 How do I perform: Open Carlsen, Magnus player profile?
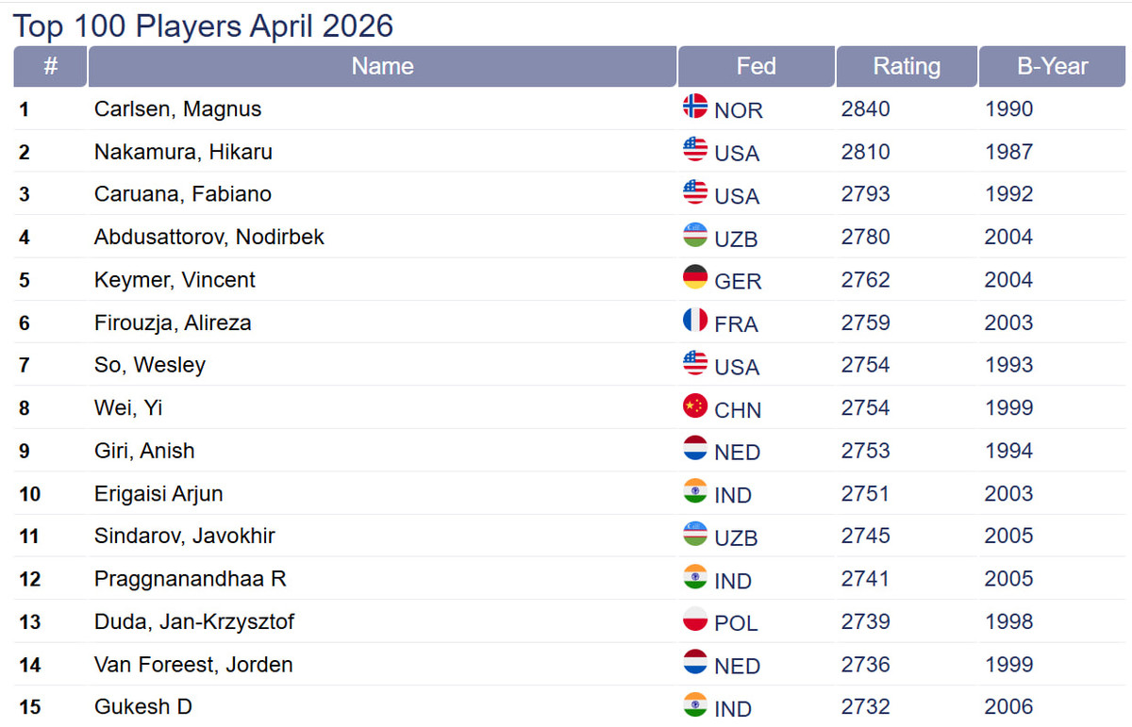[177, 109]
